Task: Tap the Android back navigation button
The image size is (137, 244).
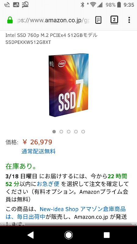Action: pyautogui.click(x=31, y=235)
